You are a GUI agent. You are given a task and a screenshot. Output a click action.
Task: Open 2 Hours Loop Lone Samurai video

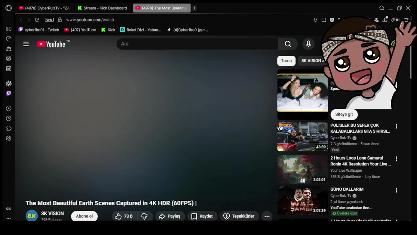coord(361,161)
